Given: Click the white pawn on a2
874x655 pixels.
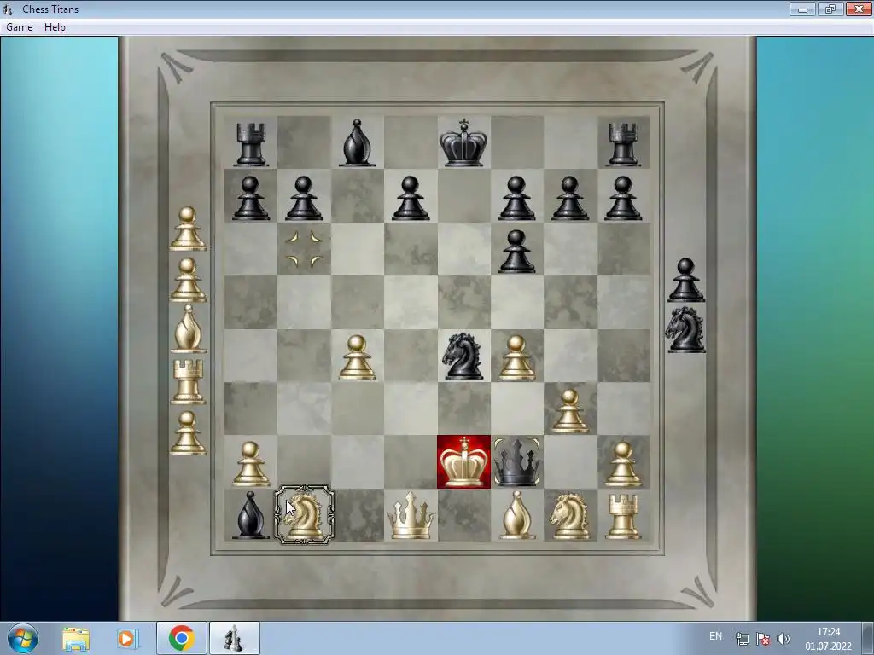Looking at the screenshot, I should (x=251, y=464).
